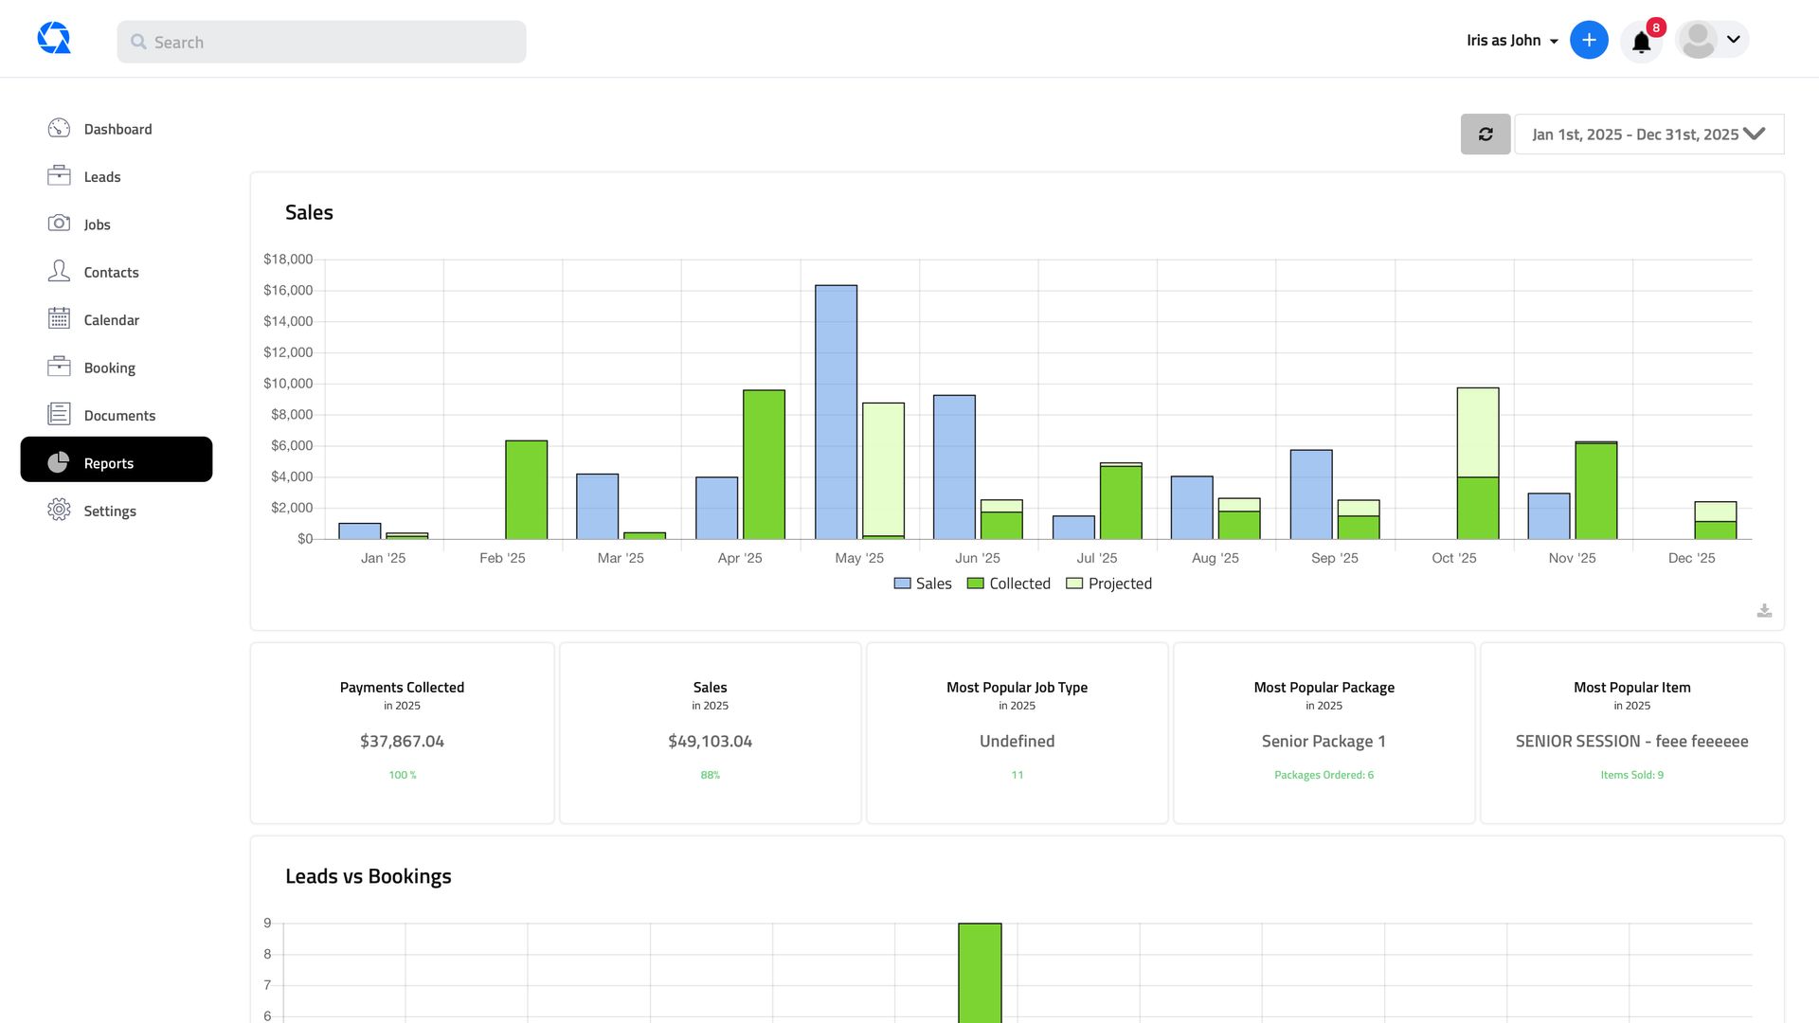Click the green Projected color swatch in legend

click(1072, 583)
